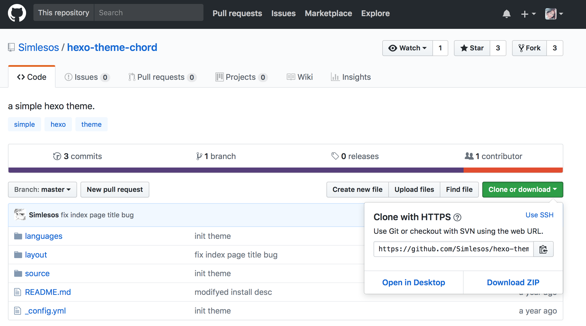Click the repository book icon beside Simlesos
Viewport: 586px width, 326px height.
pos(11,47)
